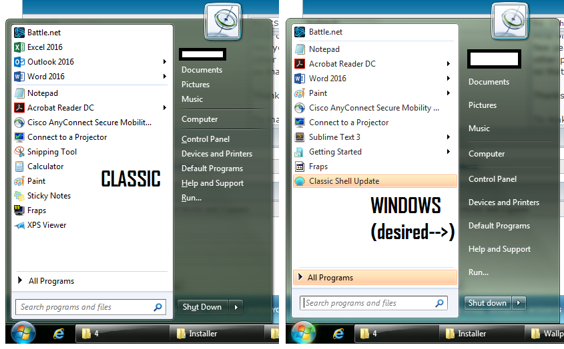Open Paint icon in Windows-style menu
Screen dimensions: 564x349
pyautogui.click(x=300, y=93)
